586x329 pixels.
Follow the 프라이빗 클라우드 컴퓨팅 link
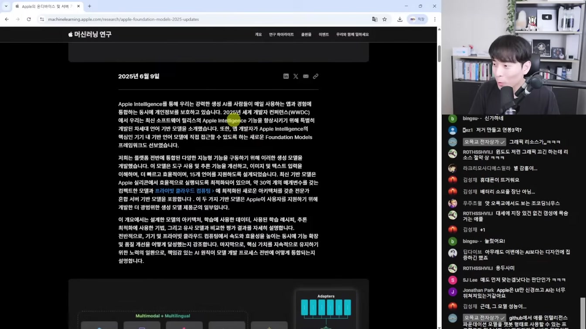point(184,191)
